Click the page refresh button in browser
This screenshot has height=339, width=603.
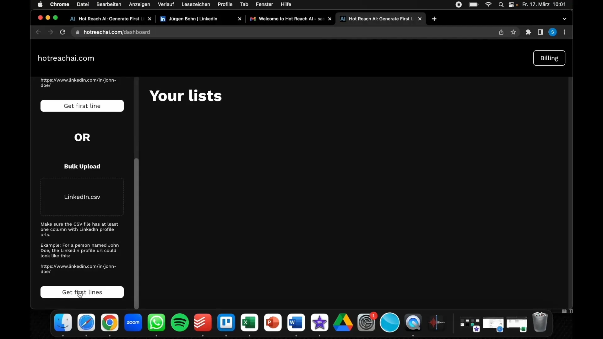(63, 32)
